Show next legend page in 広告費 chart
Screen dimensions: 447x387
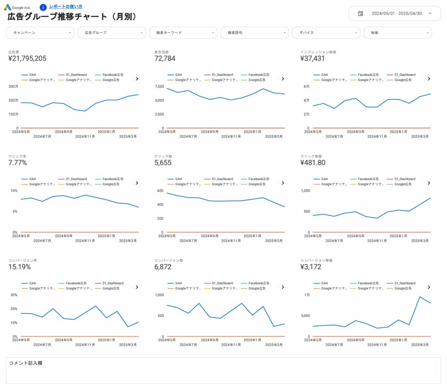pos(137,79)
